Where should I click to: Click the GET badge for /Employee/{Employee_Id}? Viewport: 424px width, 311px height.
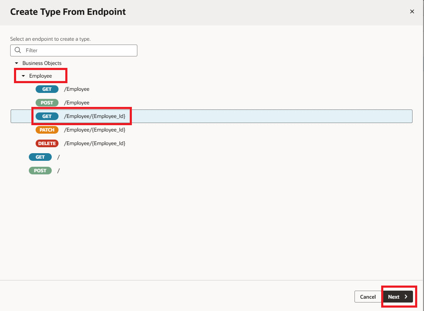point(47,116)
